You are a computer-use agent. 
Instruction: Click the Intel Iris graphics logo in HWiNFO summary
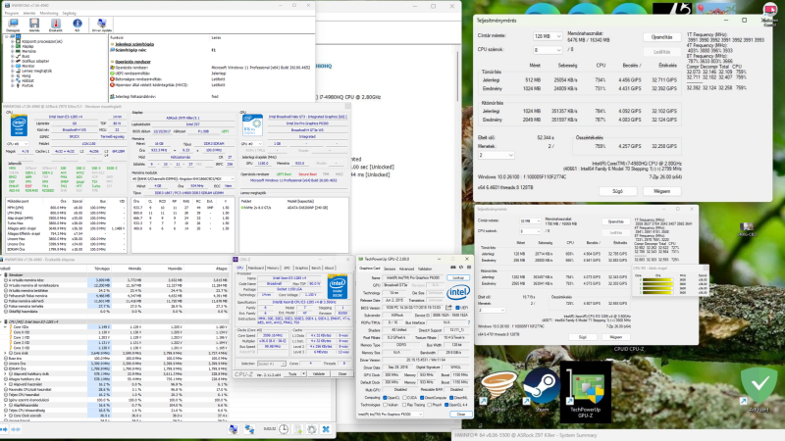point(252,125)
